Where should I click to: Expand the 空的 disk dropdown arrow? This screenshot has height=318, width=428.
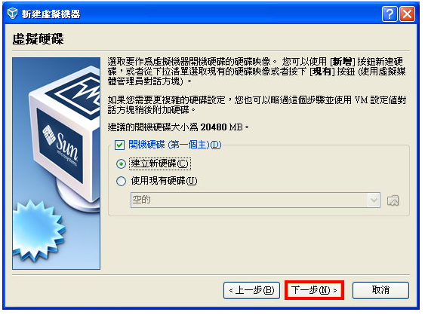(374, 200)
